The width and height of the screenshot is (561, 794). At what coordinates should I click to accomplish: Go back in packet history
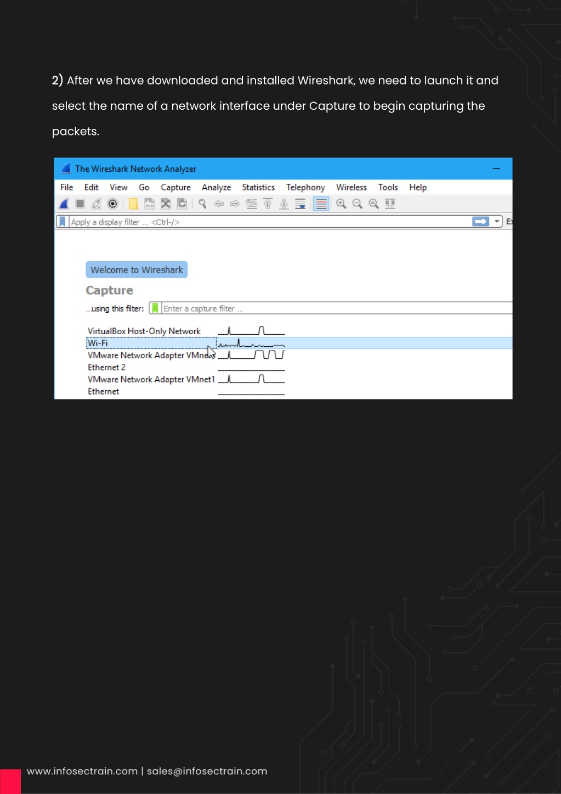point(219,204)
